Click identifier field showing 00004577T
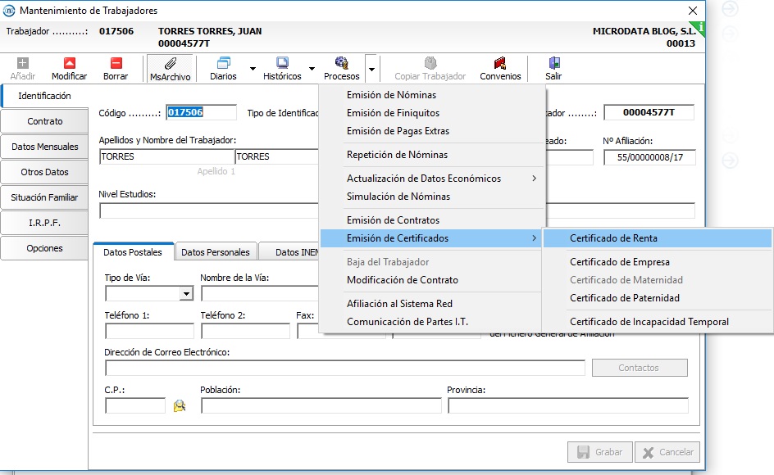This screenshot has width=774, height=475. tap(649, 112)
